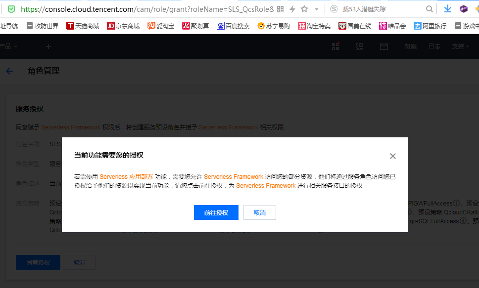This screenshot has width=479, height=288.
Task: Click the green security shield icon
Action: (x=11, y=9)
